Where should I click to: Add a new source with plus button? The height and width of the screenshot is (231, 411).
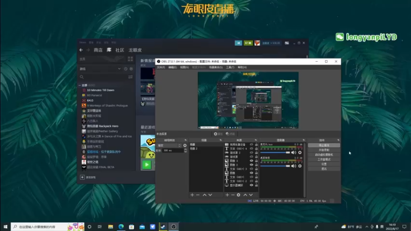tap(227, 195)
